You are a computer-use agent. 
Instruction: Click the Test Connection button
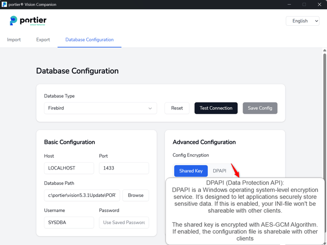216,108
